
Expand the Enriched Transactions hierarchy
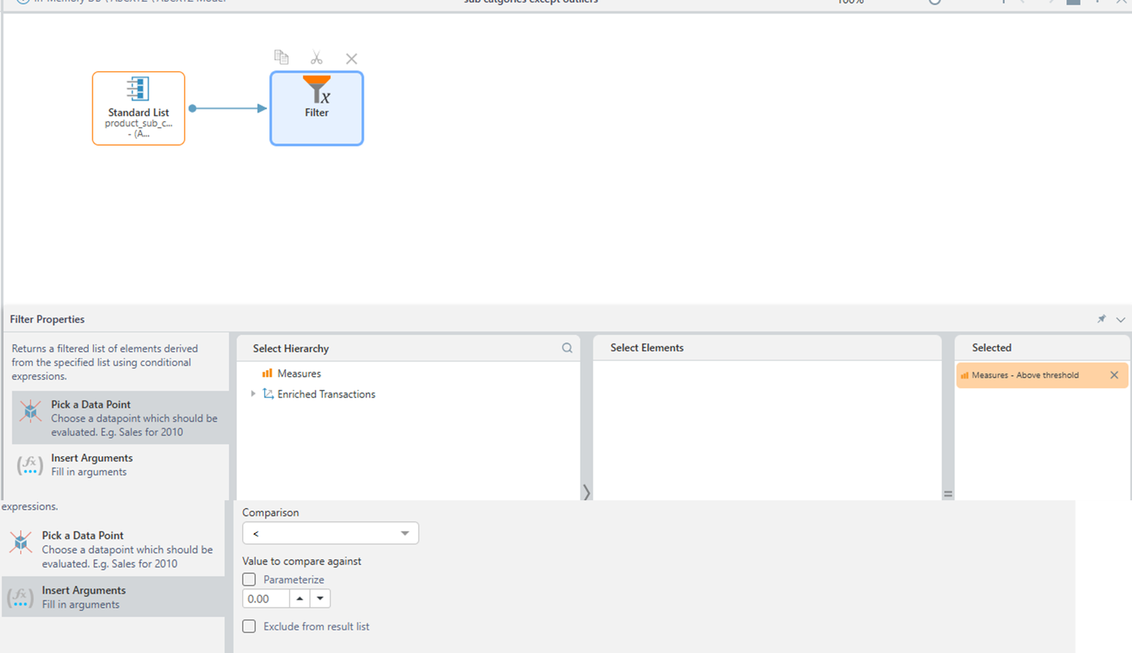tap(253, 394)
